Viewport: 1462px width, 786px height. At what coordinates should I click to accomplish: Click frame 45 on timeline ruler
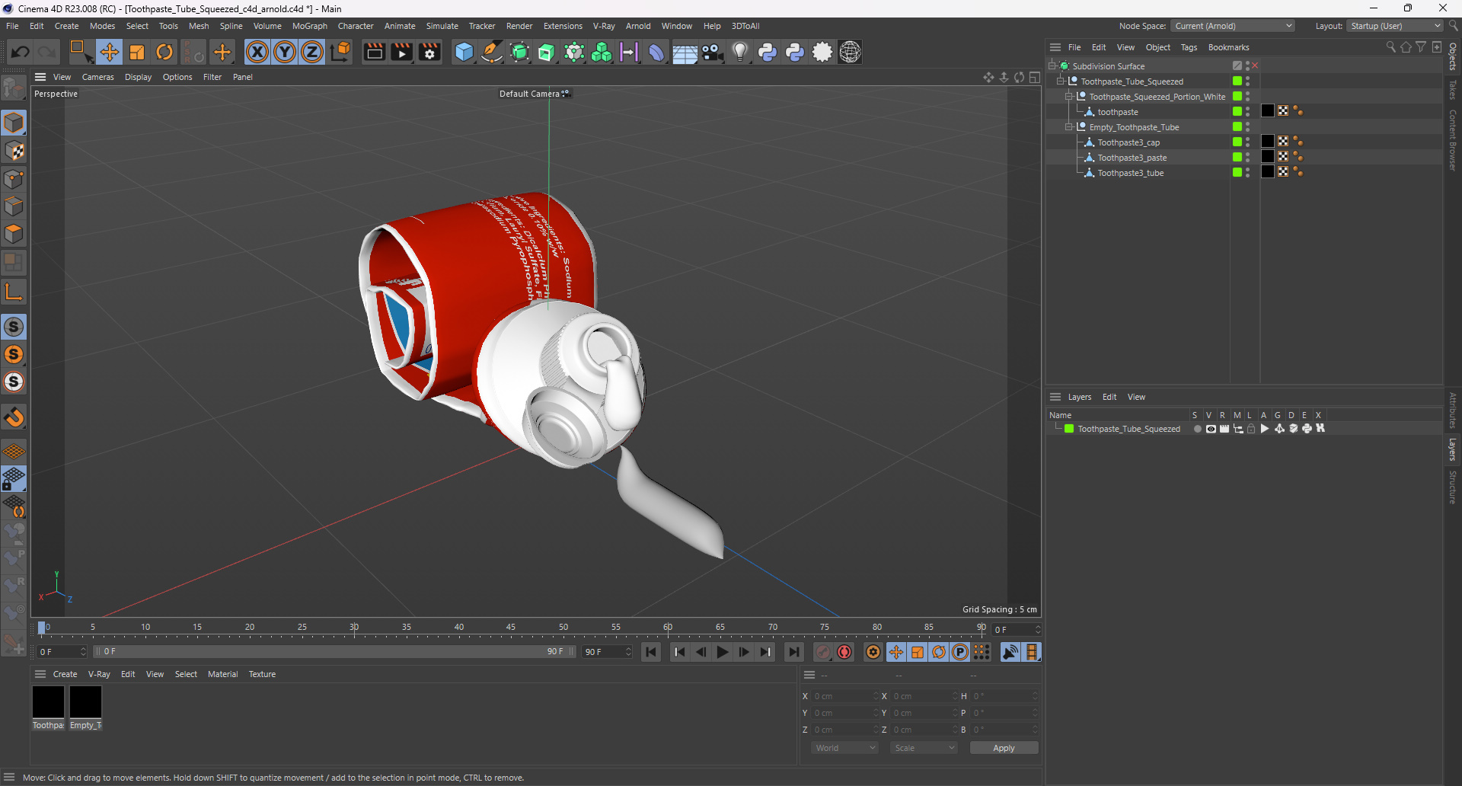click(x=511, y=628)
